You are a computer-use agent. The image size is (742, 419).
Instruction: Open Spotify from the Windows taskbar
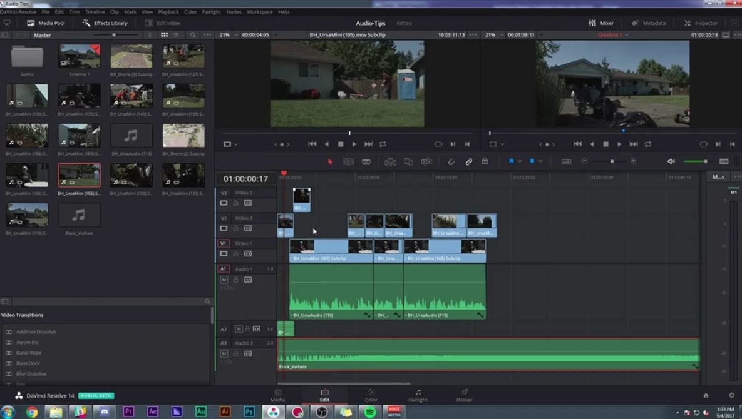pyautogui.click(x=370, y=412)
